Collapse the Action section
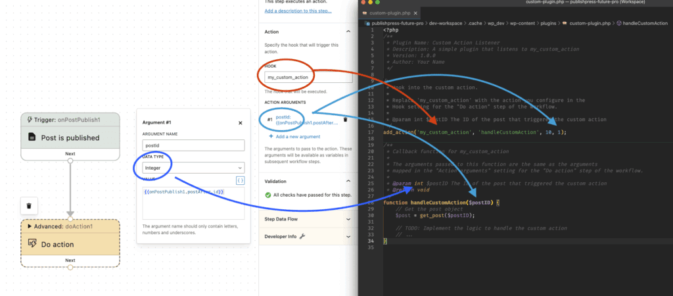This screenshot has height=296, width=673. tap(348, 31)
